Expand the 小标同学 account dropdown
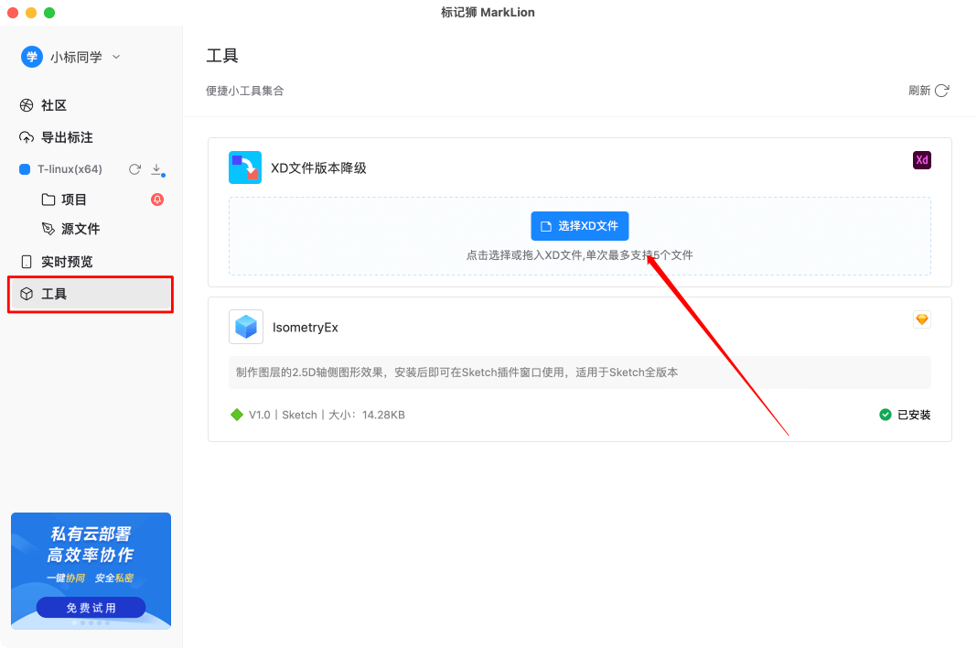This screenshot has height=648, width=977. pyautogui.click(x=116, y=57)
